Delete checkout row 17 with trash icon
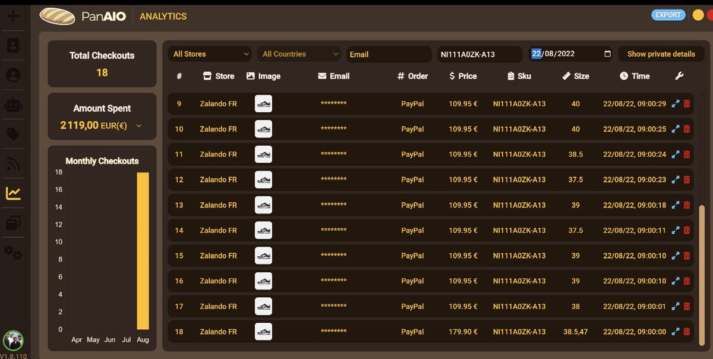 [x=687, y=307]
